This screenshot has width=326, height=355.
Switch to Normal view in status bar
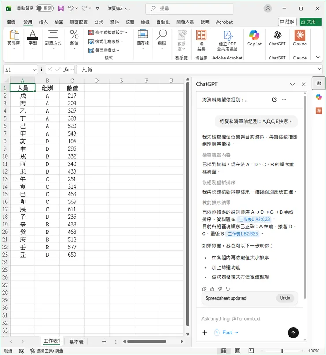[223, 351]
